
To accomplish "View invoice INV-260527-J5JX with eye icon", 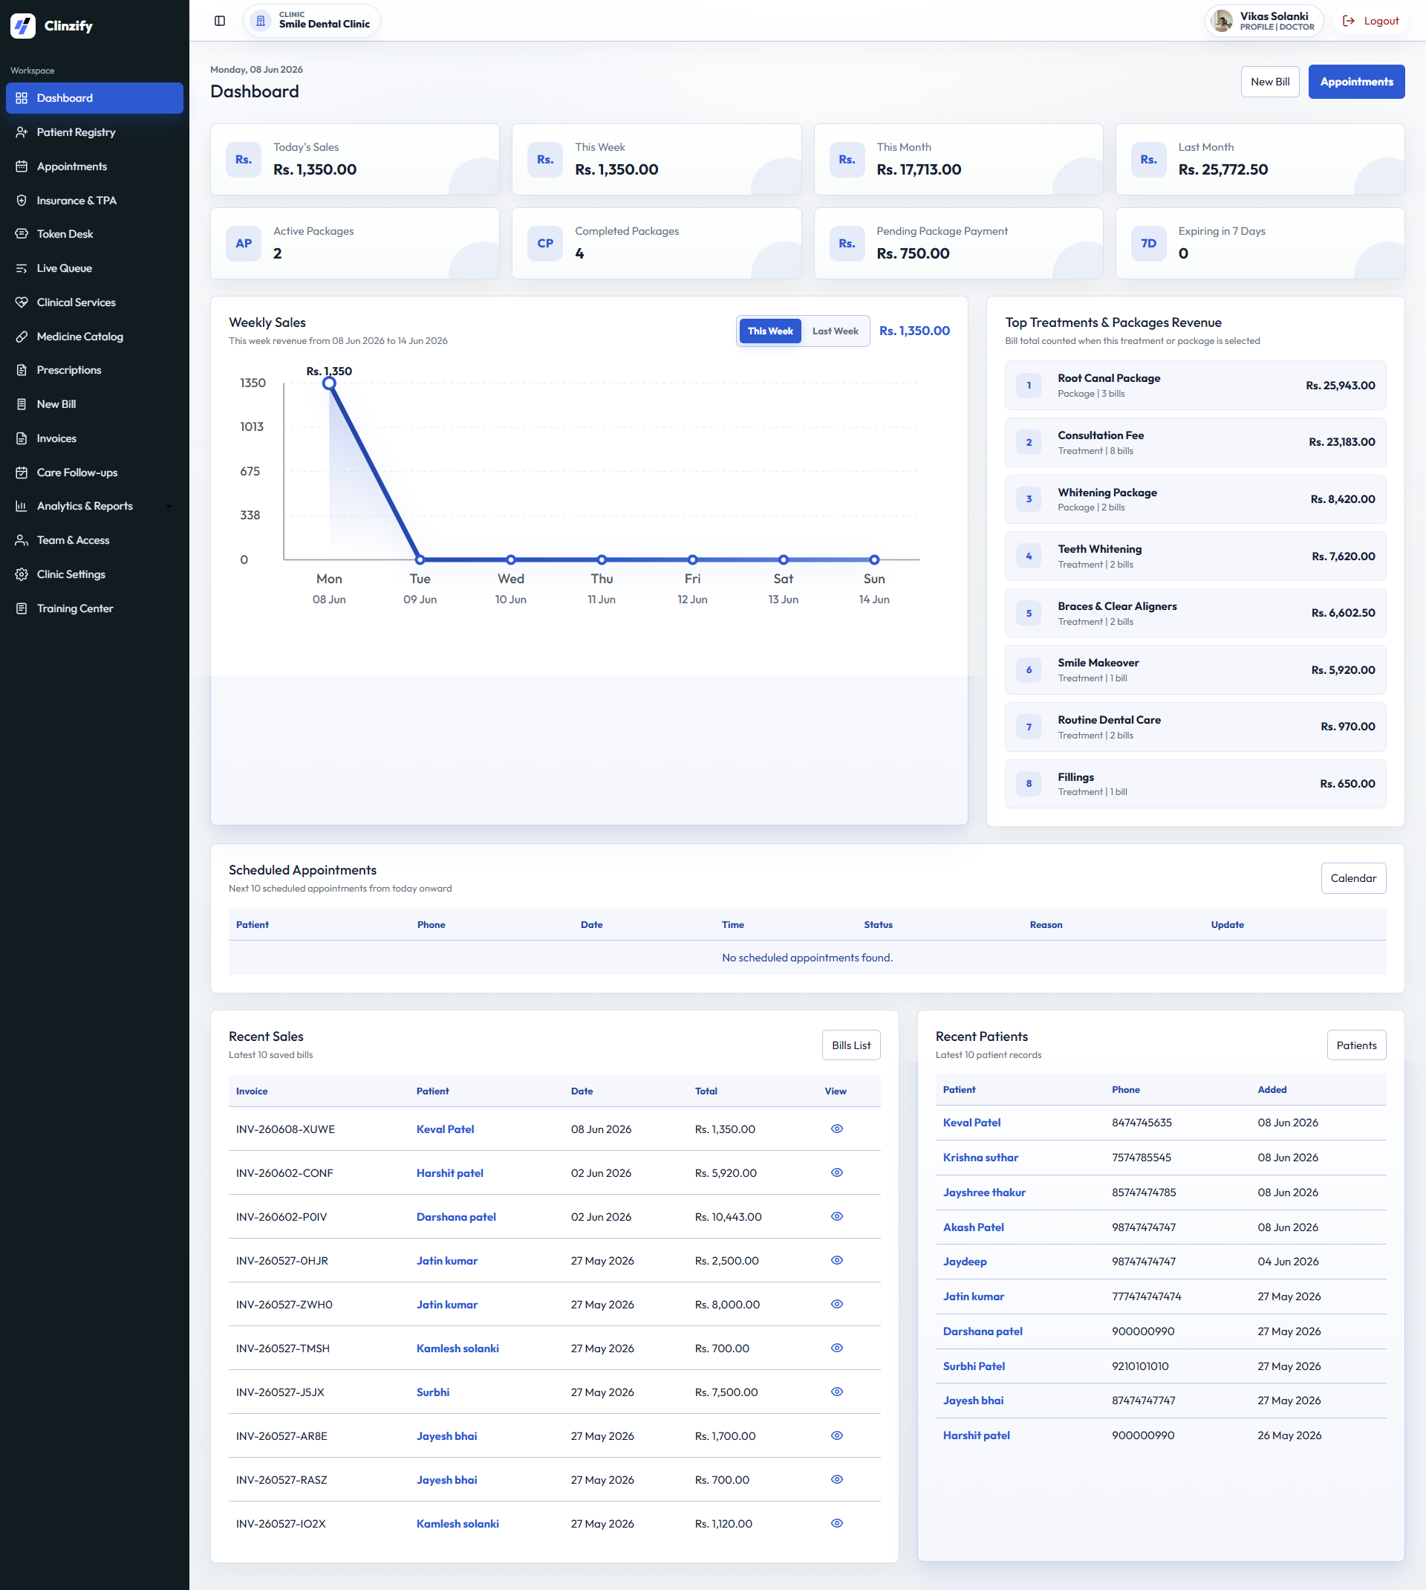I will [837, 1392].
